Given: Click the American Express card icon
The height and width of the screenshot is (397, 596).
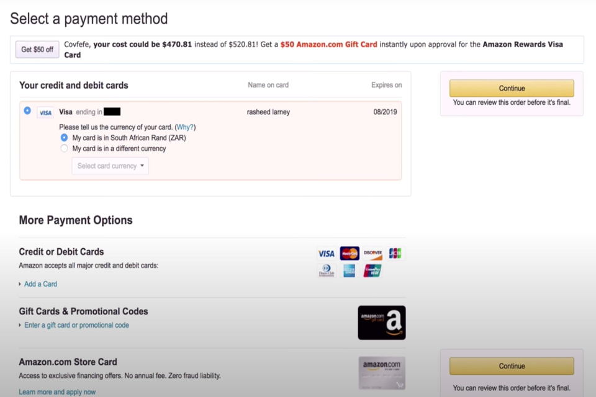Looking at the screenshot, I should 349,270.
